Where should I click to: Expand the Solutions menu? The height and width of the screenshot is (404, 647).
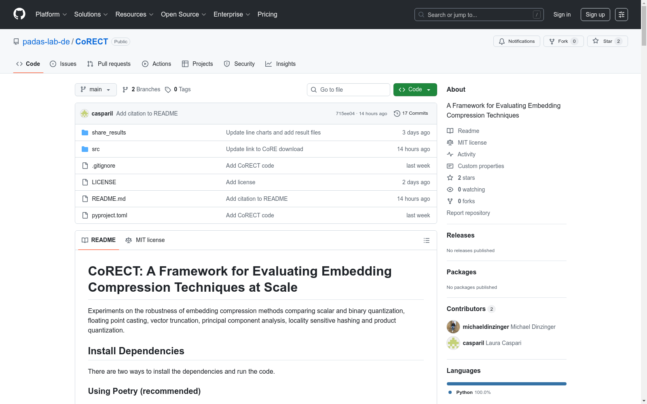tap(91, 15)
